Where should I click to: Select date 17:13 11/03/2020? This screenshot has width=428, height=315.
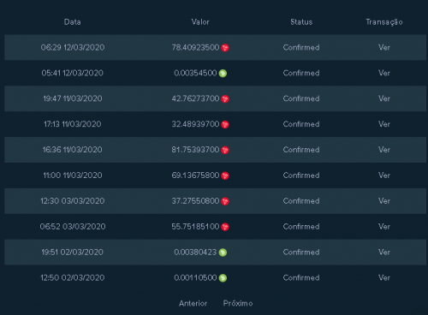73,124
